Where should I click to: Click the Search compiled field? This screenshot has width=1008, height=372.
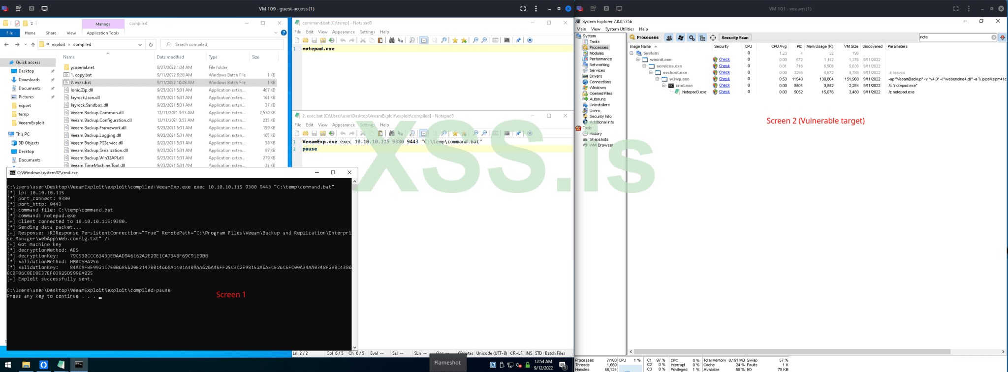[222, 44]
